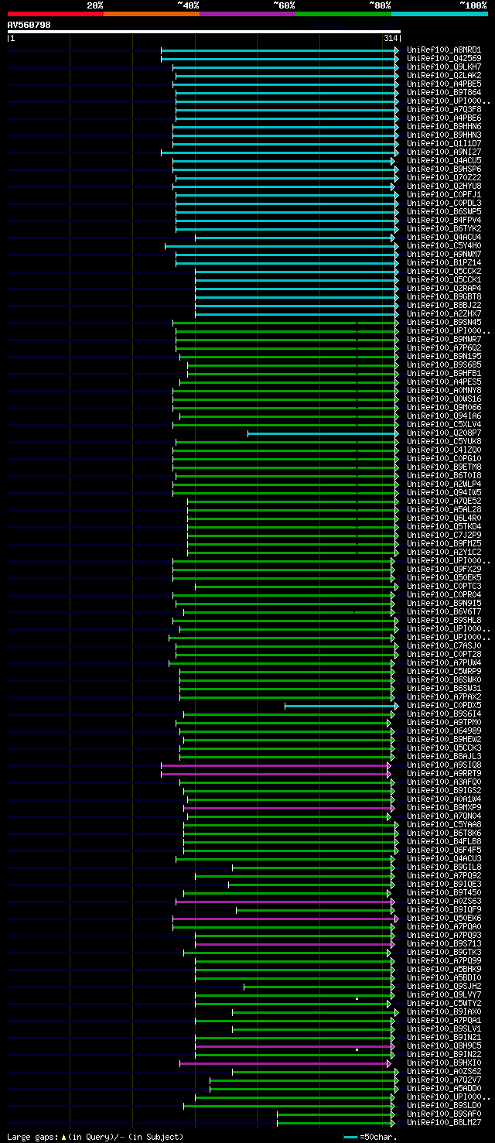
Task: Select hit label UniRef100_O64989
Action: pos(444,731)
